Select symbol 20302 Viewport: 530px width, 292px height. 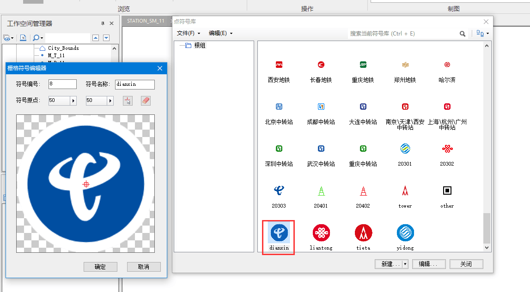click(447, 149)
